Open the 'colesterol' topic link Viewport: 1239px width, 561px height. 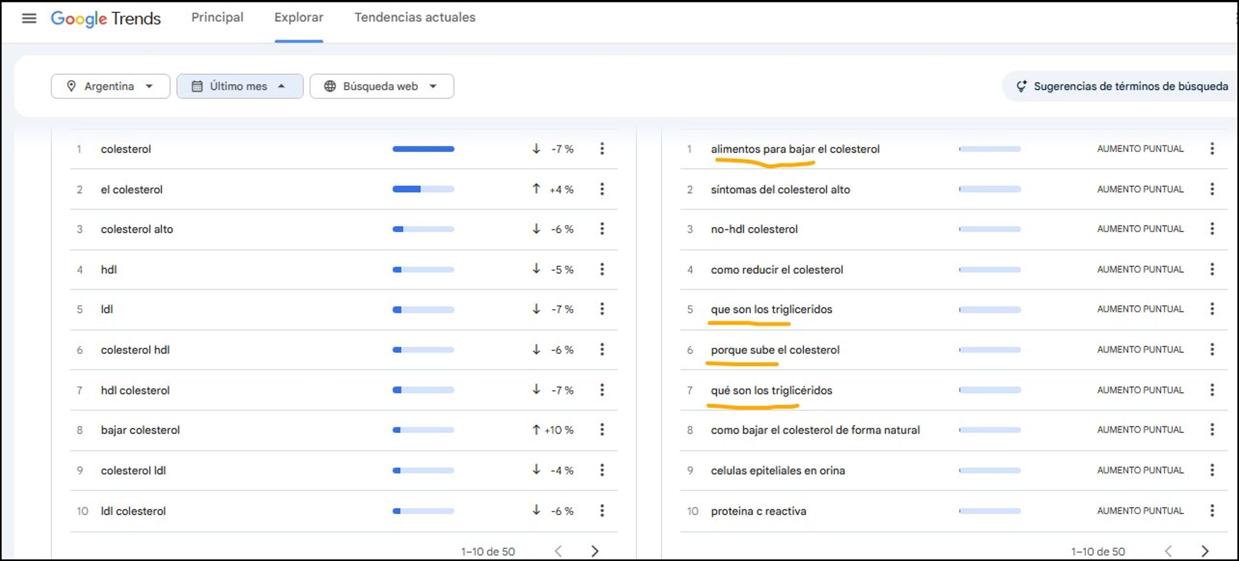click(x=126, y=149)
